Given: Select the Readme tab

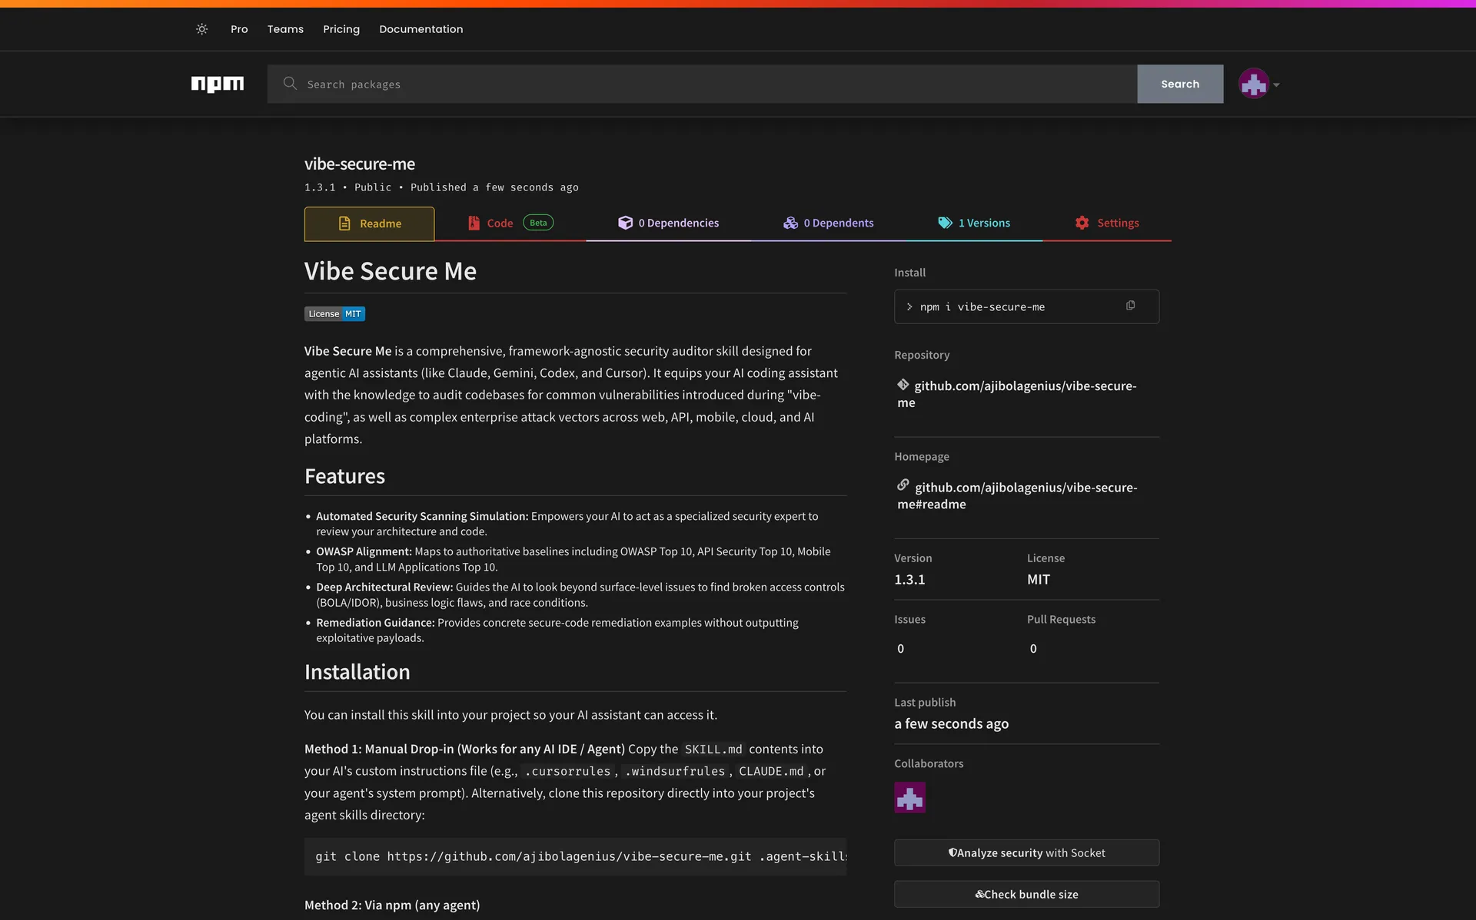Looking at the screenshot, I should (x=369, y=223).
